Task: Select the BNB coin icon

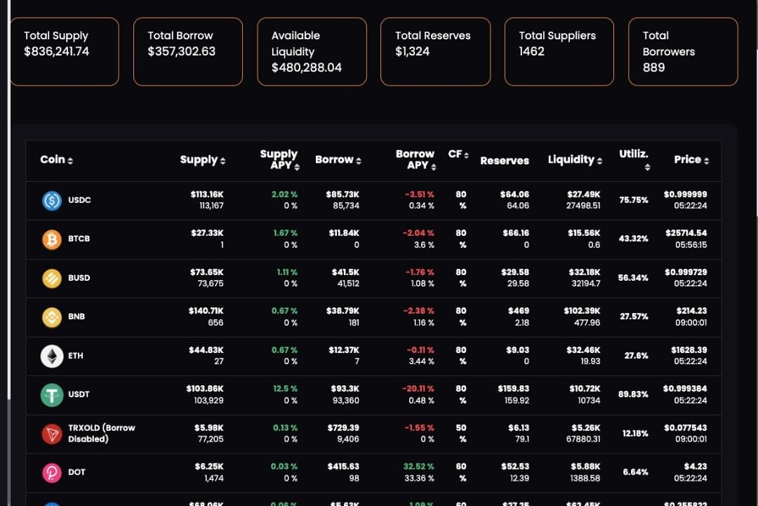Action: tap(51, 317)
